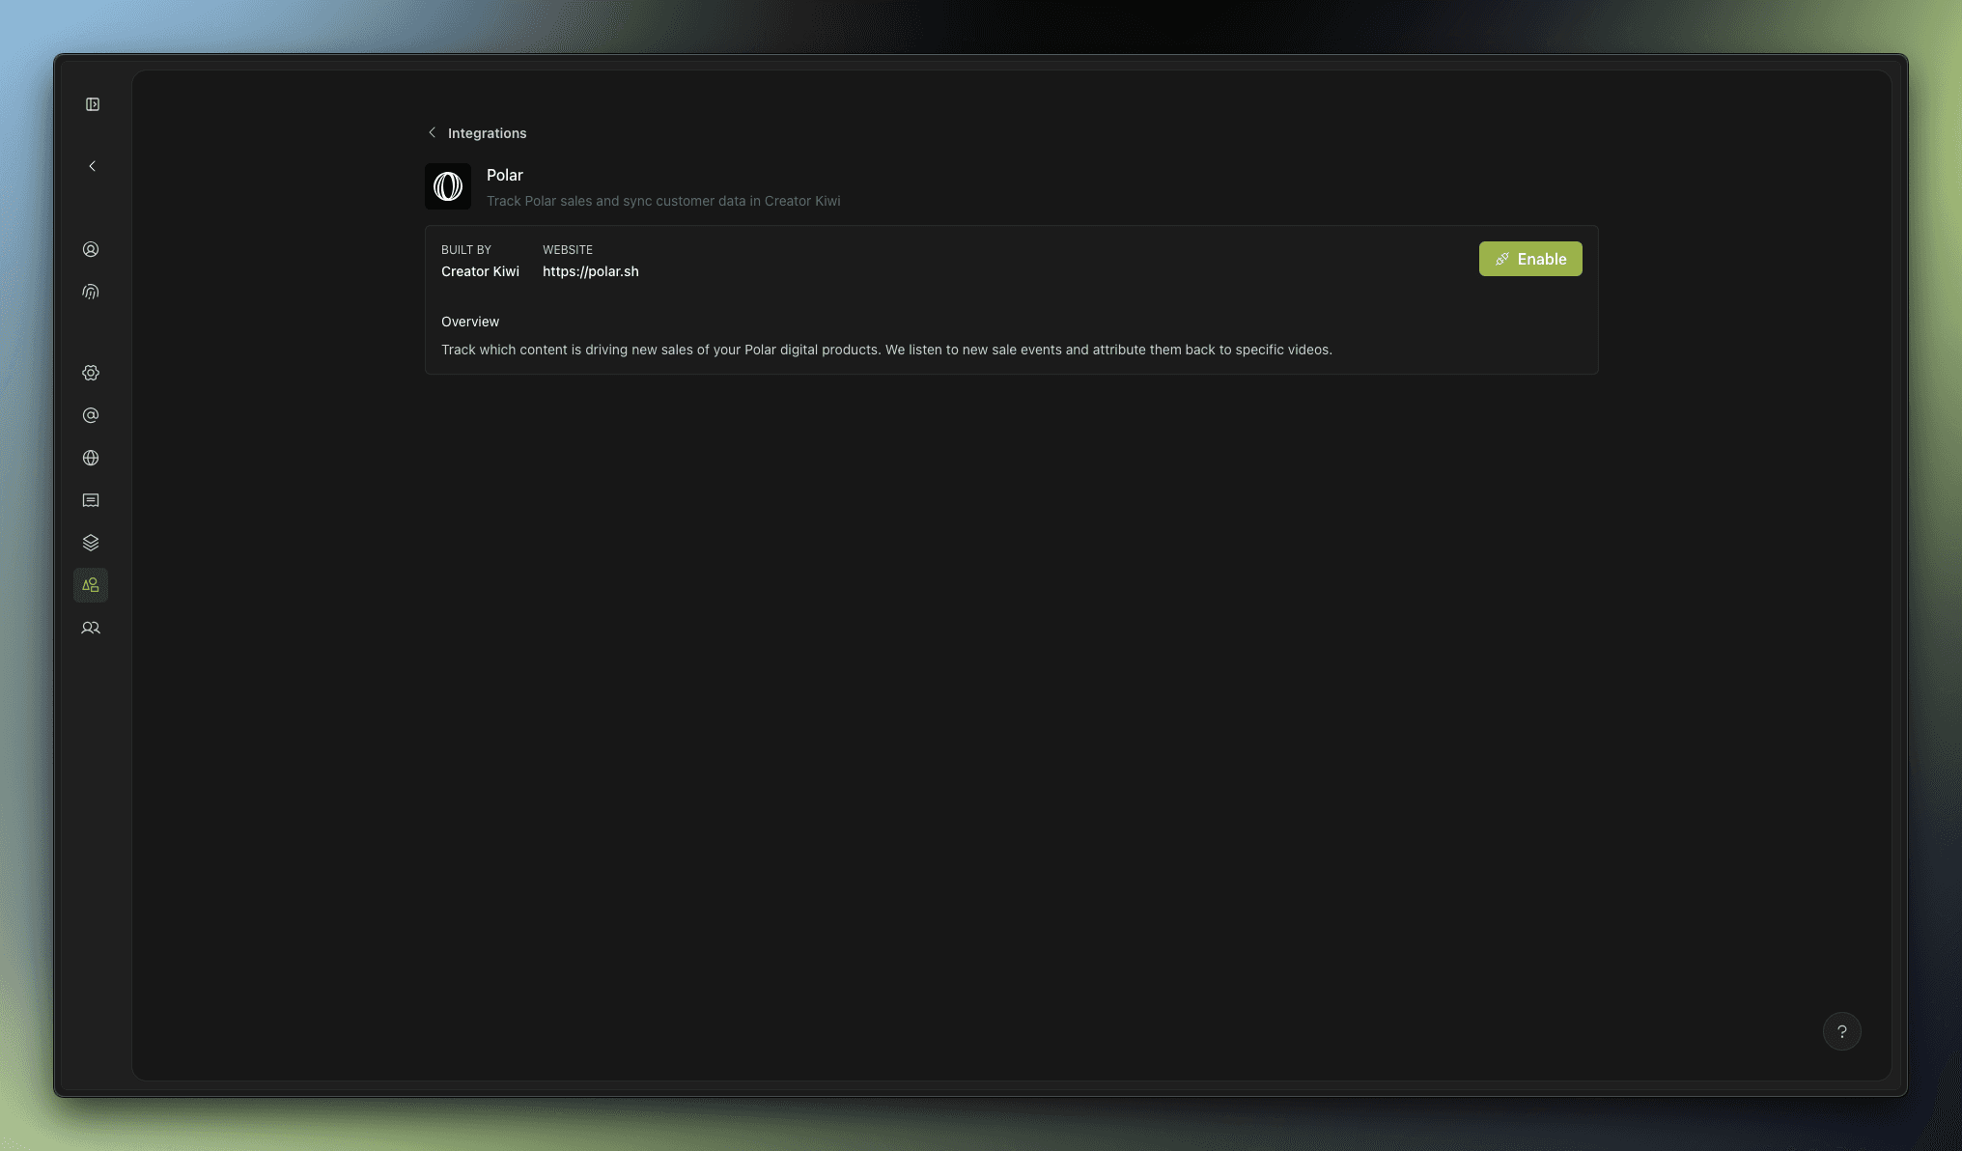Screen dimensions: 1962x1151
Task: Enable the Polar integration
Action: pos(1530,259)
